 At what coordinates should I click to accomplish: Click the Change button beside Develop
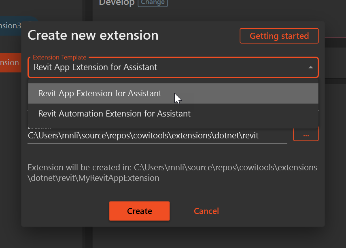pos(153,2)
